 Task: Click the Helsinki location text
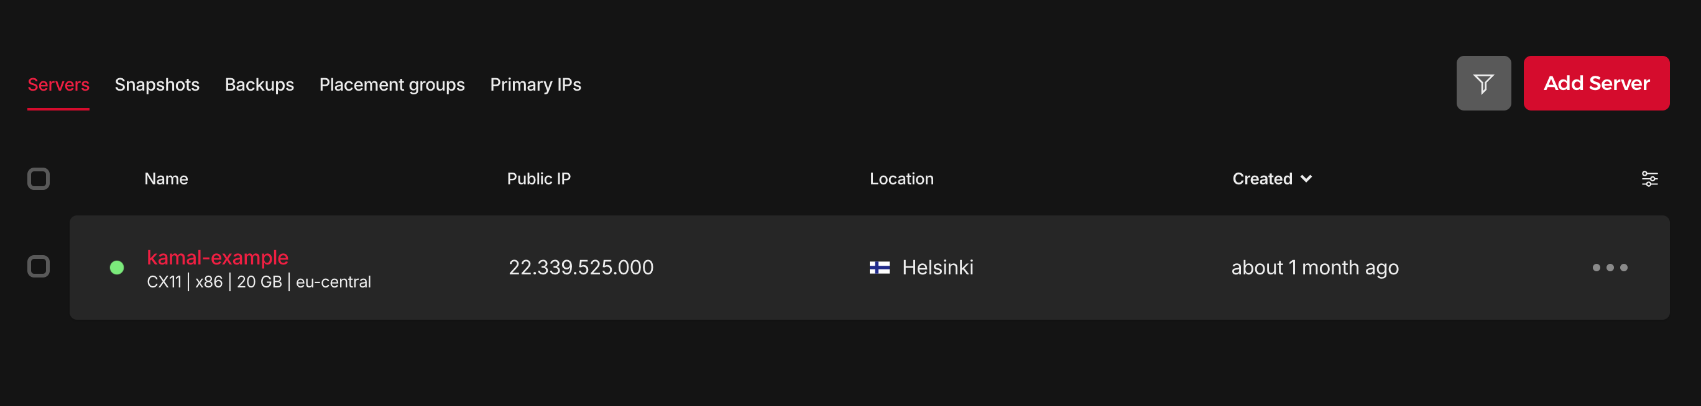pyautogui.click(x=937, y=268)
